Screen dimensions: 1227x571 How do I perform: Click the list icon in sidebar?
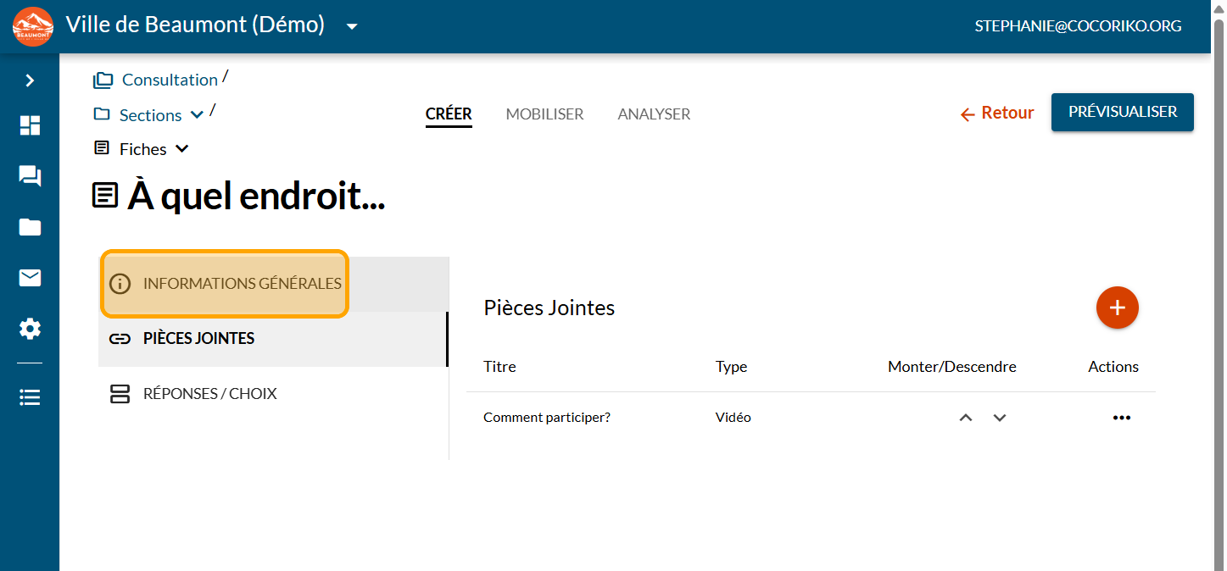click(30, 397)
